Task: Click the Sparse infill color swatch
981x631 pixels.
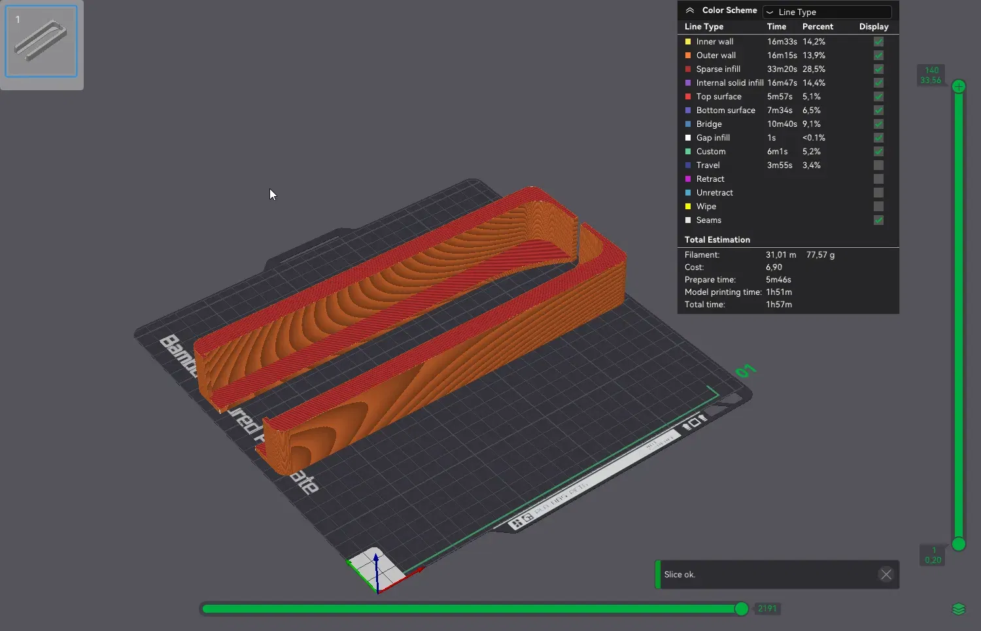Action: pyautogui.click(x=688, y=69)
